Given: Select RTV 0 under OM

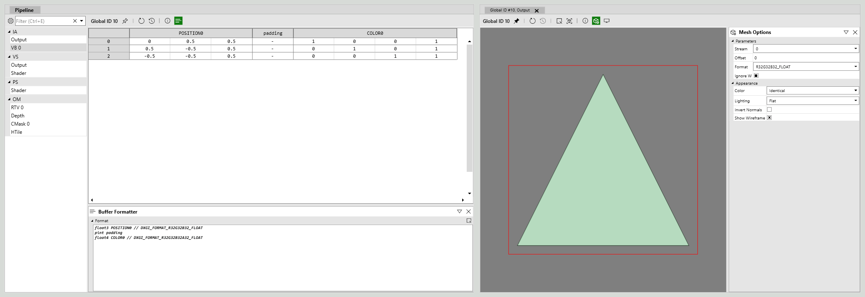Looking at the screenshot, I should [x=48, y=108].
